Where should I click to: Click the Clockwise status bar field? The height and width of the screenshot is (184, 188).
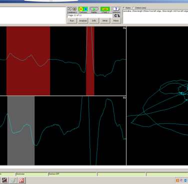[31, 174]
